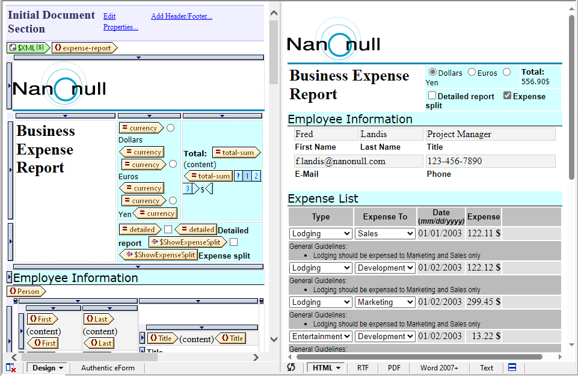Screen dimensions: 578x377
Task: Switch to the Authentic eForm tab
Action: click(108, 367)
